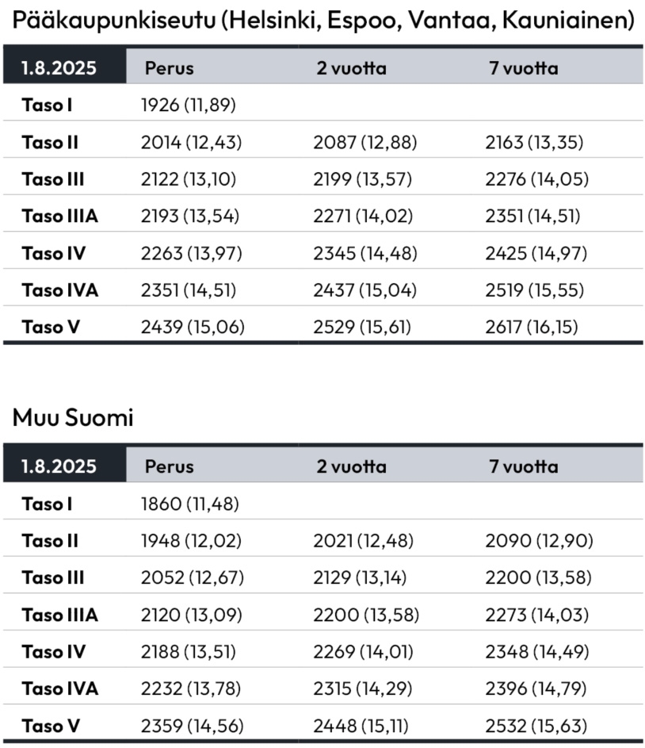Click the Perus column header in the top table
645x748 pixels.
click(169, 67)
